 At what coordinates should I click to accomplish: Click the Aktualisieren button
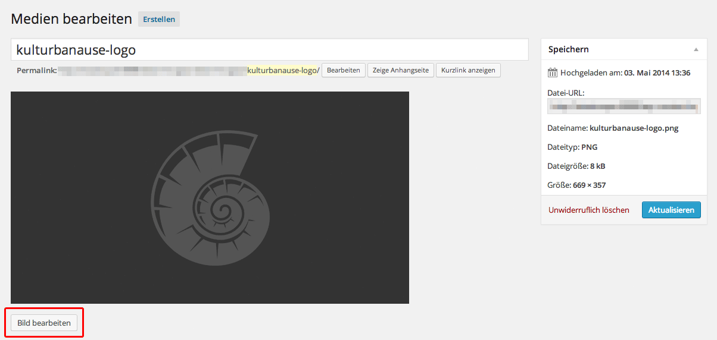671,210
